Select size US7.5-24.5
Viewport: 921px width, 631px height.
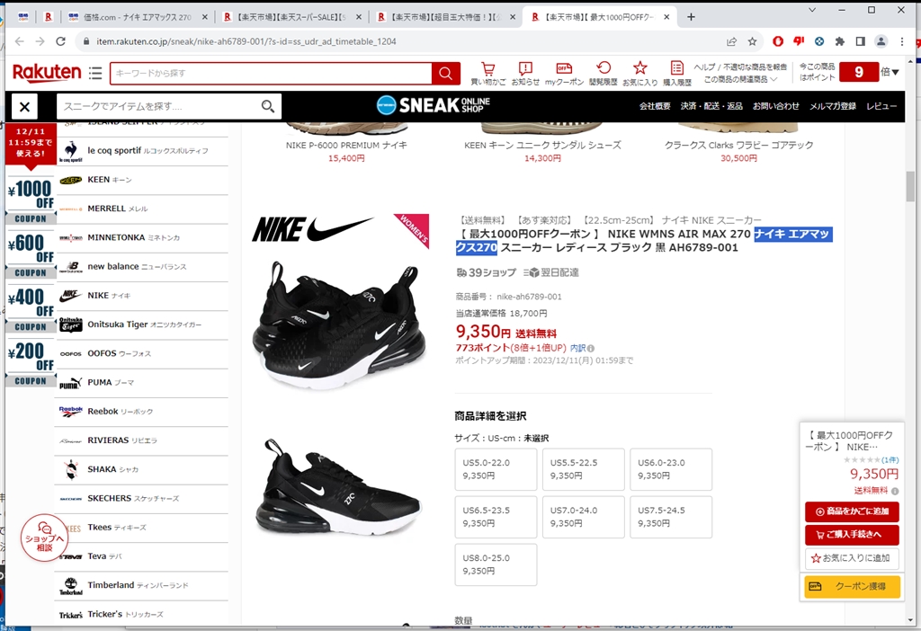pos(671,517)
